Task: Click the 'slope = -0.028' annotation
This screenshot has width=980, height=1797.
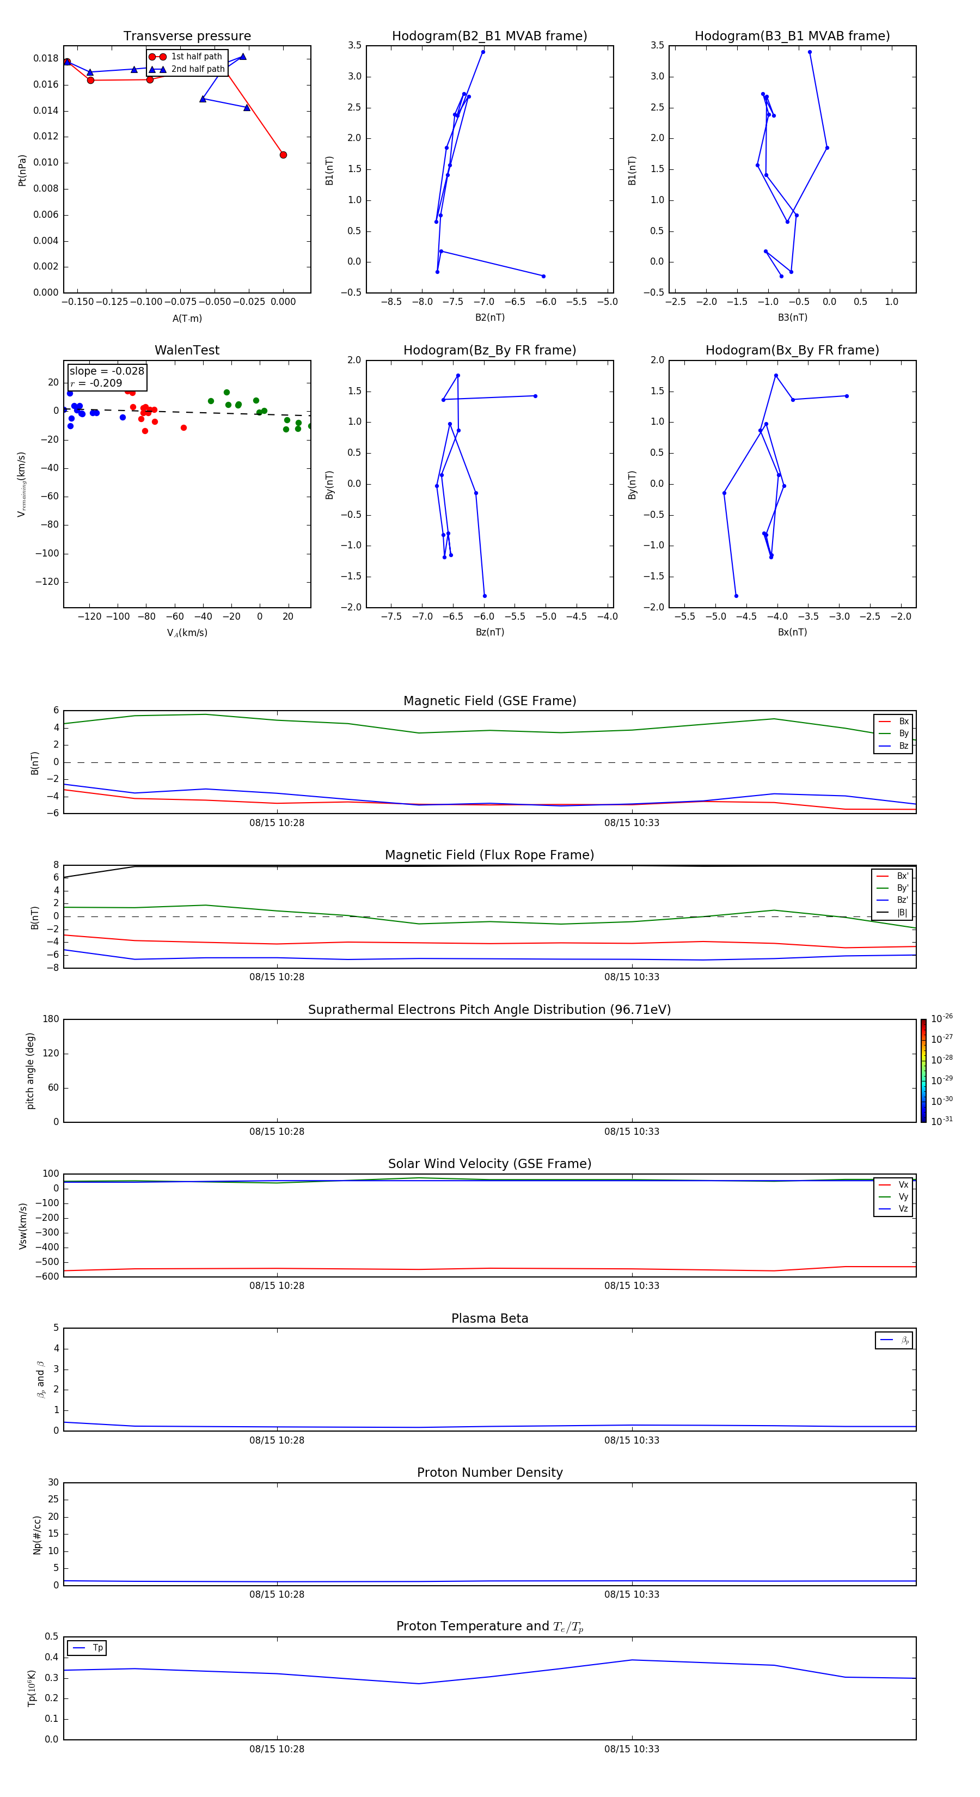Action: 107,371
